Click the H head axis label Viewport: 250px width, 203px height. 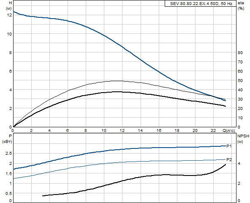point(11,3)
